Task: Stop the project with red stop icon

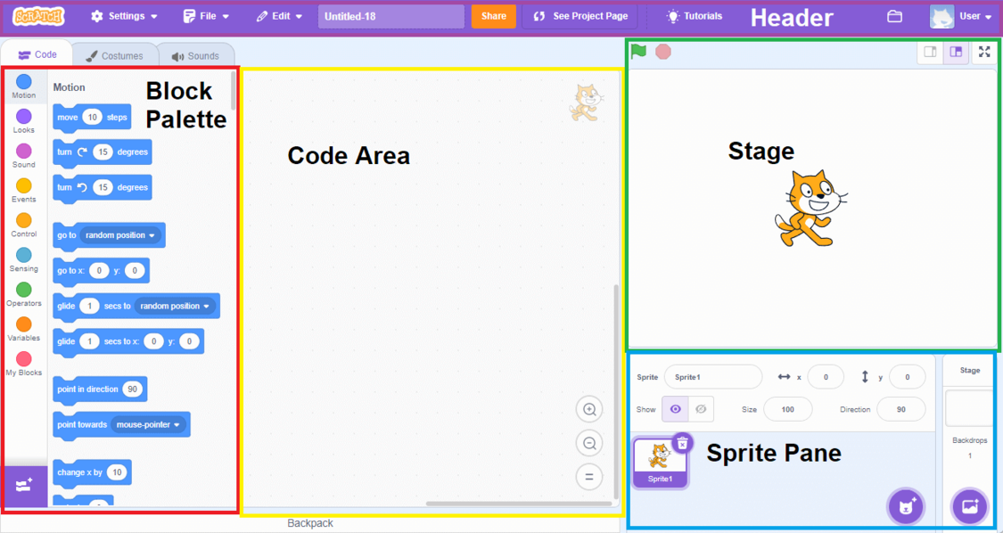Action: coord(663,52)
